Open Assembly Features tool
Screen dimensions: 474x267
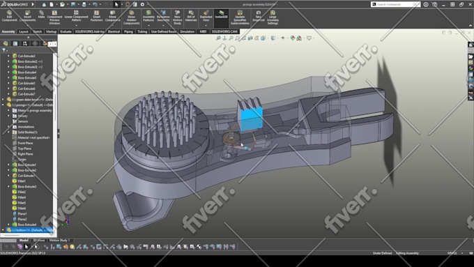click(x=148, y=16)
